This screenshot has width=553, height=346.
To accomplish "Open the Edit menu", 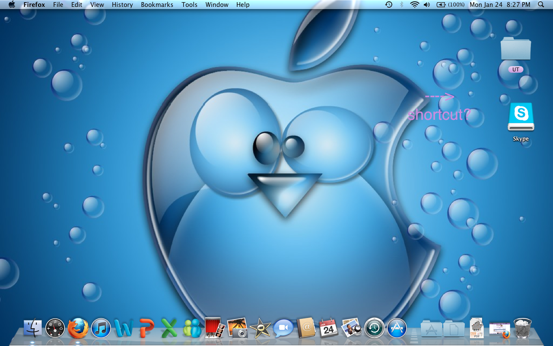I will coord(76,5).
